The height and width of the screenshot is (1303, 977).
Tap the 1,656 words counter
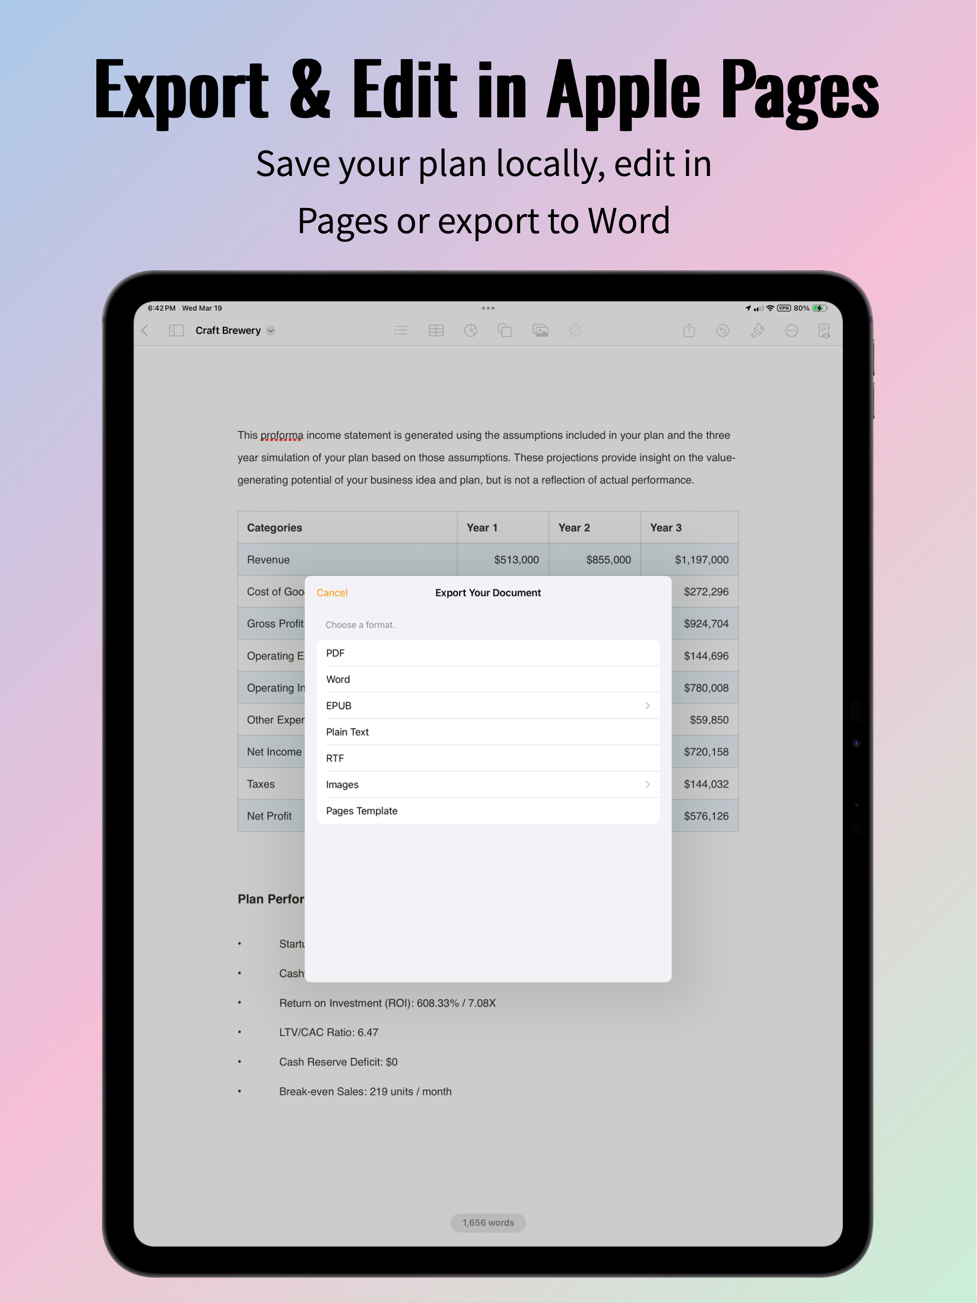(488, 1223)
